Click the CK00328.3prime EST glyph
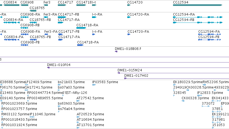This screenshot has height=129, width=229. [x=183, y=101]
